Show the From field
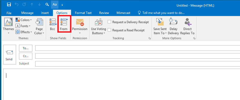 point(64,24)
